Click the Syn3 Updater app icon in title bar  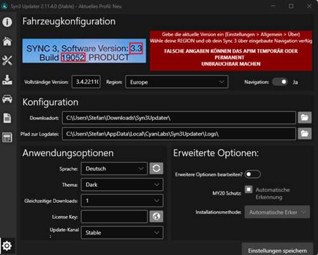pyautogui.click(x=4, y=6)
